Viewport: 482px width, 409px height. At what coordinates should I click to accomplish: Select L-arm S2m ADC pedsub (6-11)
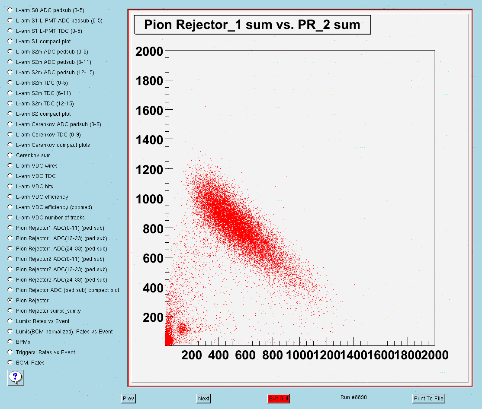click(x=10, y=62)
